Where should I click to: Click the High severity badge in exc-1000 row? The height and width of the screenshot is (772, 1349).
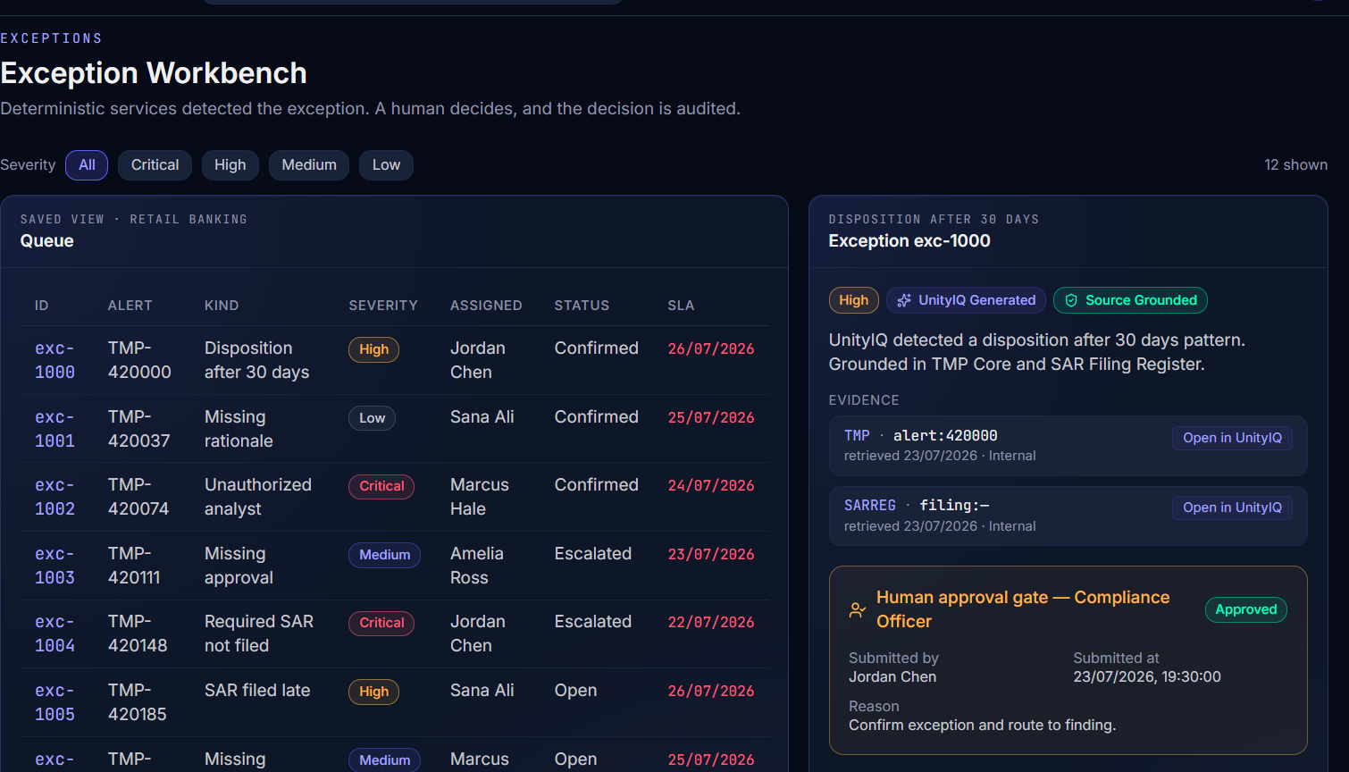pos(373,349)
